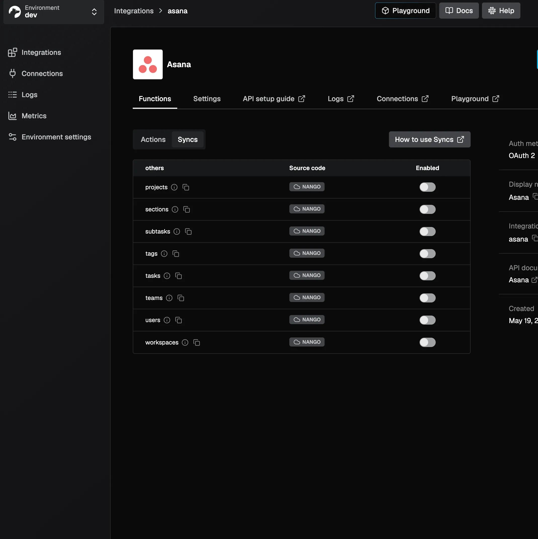The width and height of the screenshot is (538, 539).
Task: Copy the projects sync name
Action: [186, 187]
